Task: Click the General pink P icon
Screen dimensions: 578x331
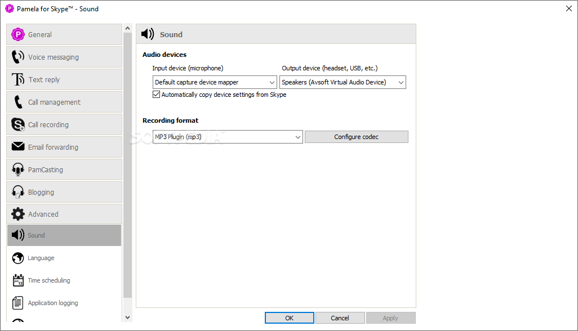Action: tap(17, 34)
